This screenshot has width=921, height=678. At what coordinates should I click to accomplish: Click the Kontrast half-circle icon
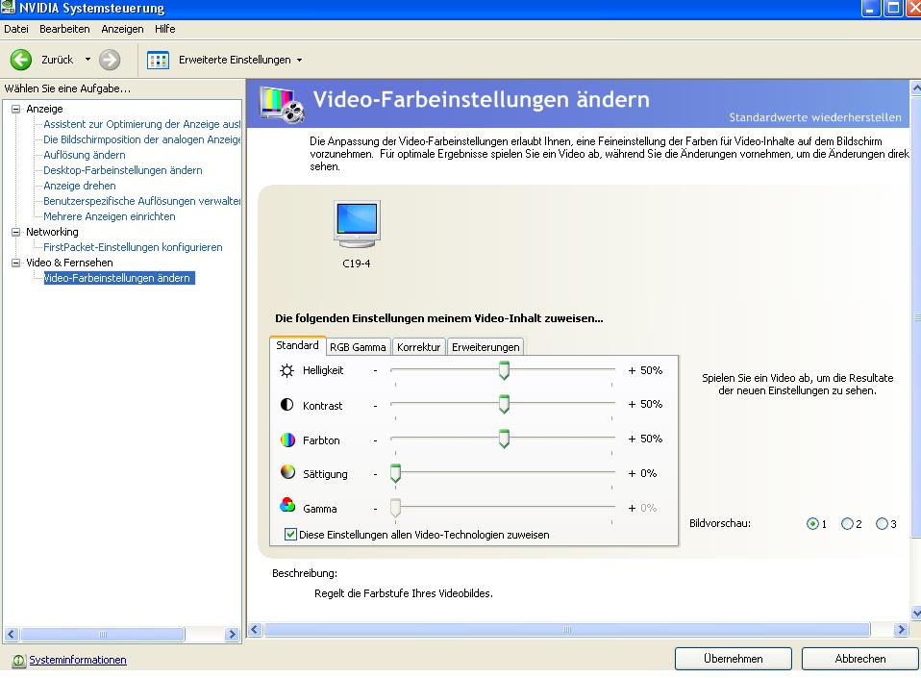pyautogui.click(x=286, y=405)
